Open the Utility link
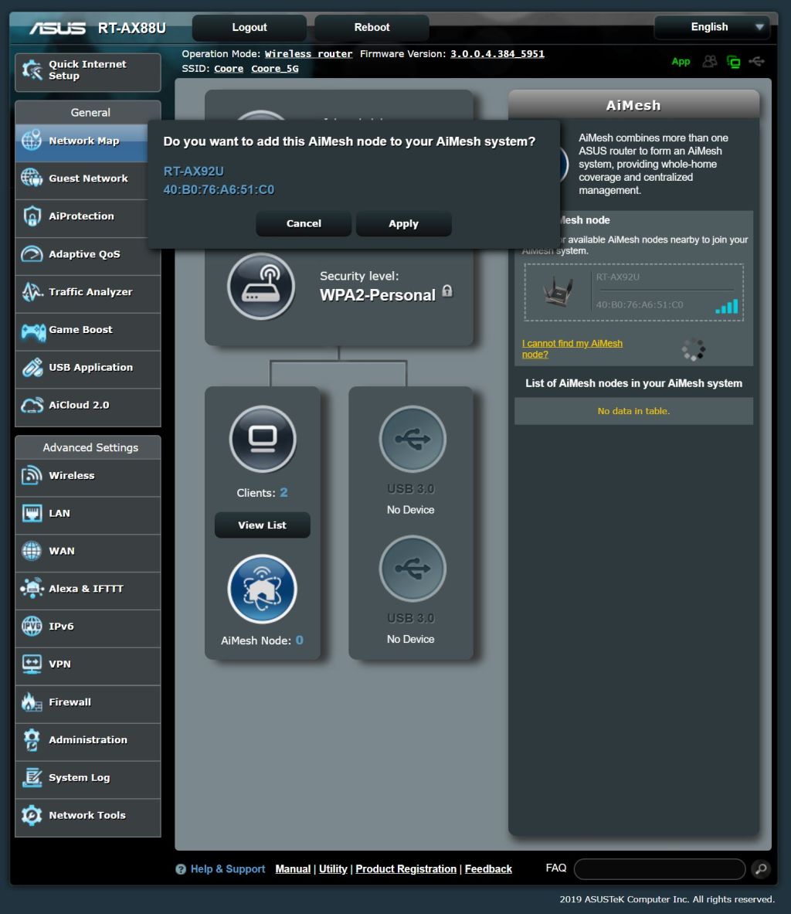Screen dimensions: 791x914 point(333,869)
